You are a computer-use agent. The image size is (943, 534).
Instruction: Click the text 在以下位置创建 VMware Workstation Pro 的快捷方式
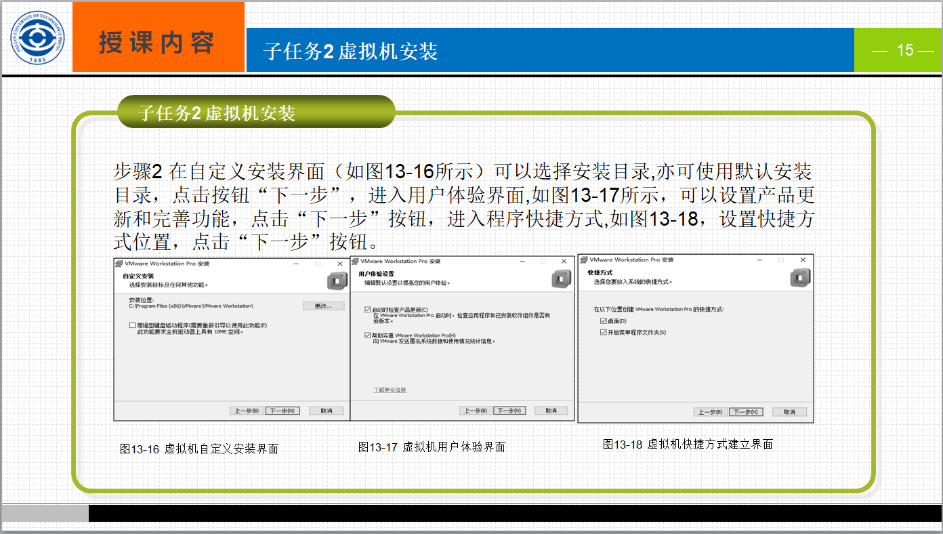point(658,309)
